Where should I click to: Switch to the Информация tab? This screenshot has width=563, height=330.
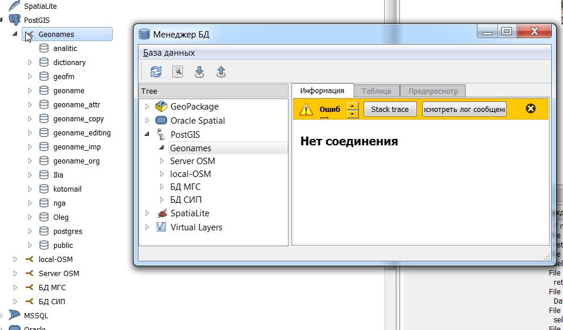pos(322,91)
